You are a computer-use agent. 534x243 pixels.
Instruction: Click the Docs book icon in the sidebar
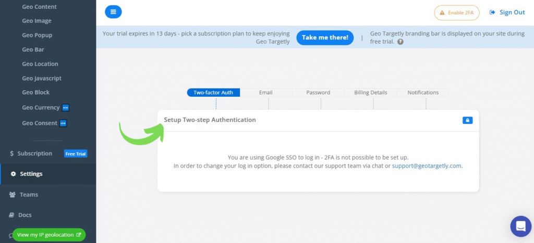[13, 215]
